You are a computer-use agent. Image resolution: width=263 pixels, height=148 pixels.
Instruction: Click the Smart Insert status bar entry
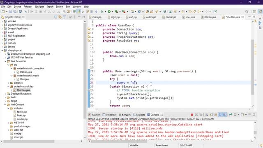161,145
